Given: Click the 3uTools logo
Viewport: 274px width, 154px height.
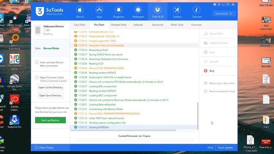Looking at the screenshot, I should click(x=49, y=12).
